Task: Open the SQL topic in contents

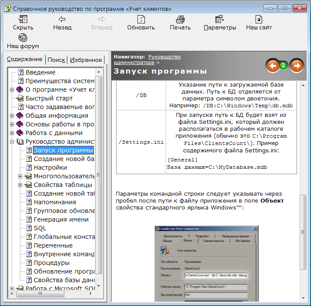Action: 40,228
